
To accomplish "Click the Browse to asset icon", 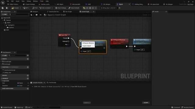I will 7,8.
